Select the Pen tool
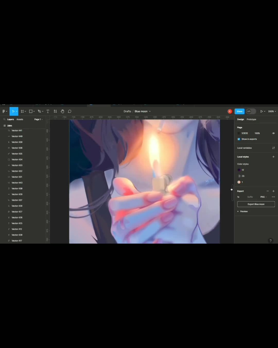The width and height of the screenshot is (278, 348). (x=39, y=111)
